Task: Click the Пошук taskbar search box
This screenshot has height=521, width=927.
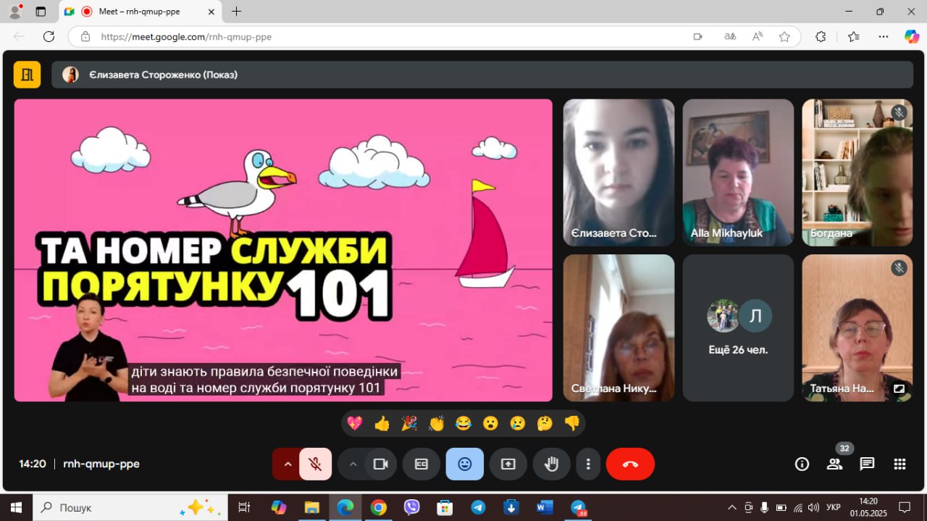Action: pos(130,507)
